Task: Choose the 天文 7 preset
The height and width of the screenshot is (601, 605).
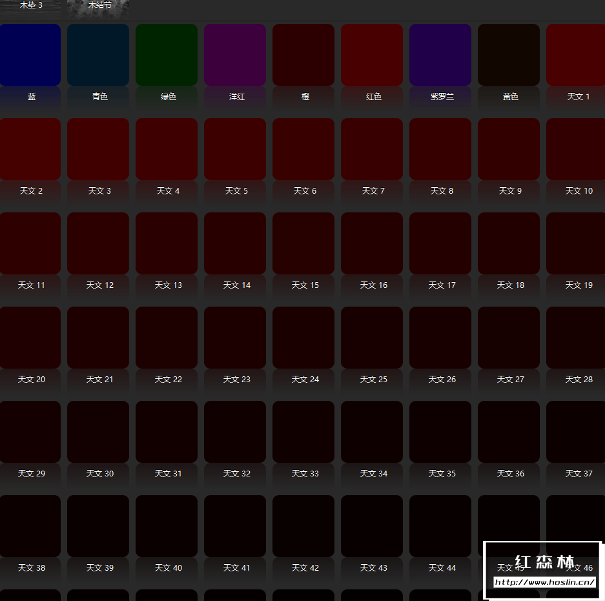Action: 372,149
